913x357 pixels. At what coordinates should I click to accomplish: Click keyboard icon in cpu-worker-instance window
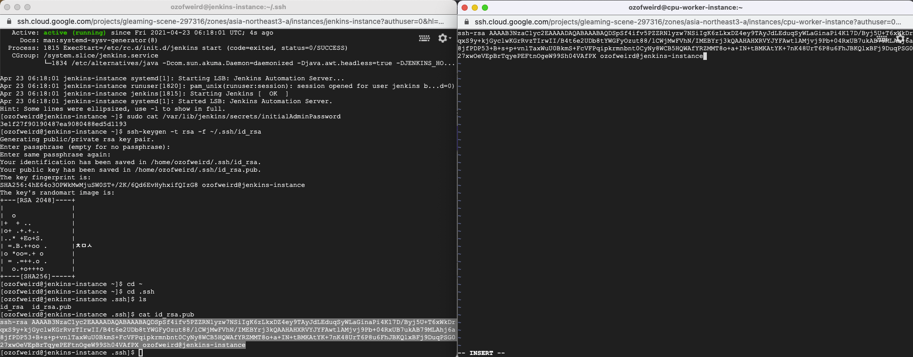(x=882, y=38)
